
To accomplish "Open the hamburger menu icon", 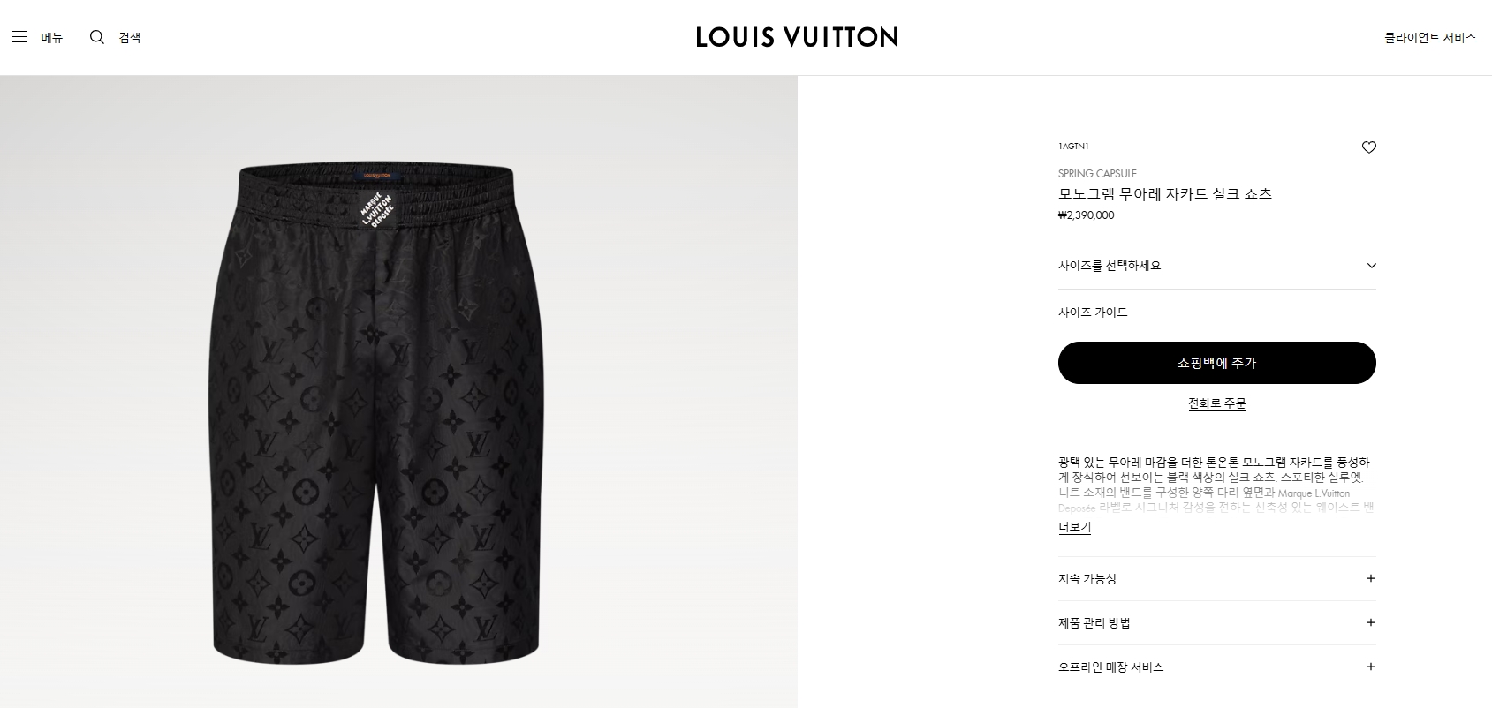I will [19, 37].
